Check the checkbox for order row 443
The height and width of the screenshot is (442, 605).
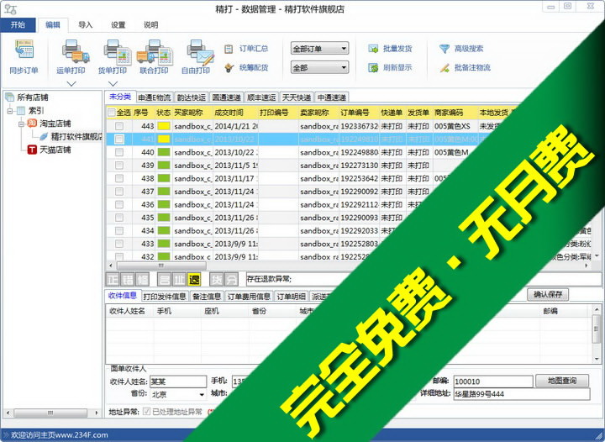pyautogui.click(x=119, y=125)
